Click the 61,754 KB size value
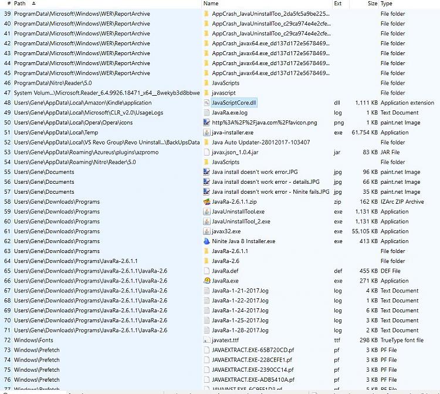This screenshot has width=440, height=394. tap(364, 132)
